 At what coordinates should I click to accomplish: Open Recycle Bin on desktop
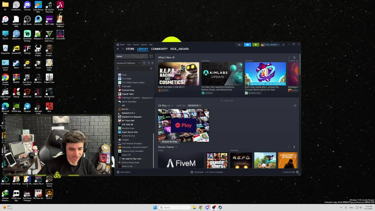[5, 50]
